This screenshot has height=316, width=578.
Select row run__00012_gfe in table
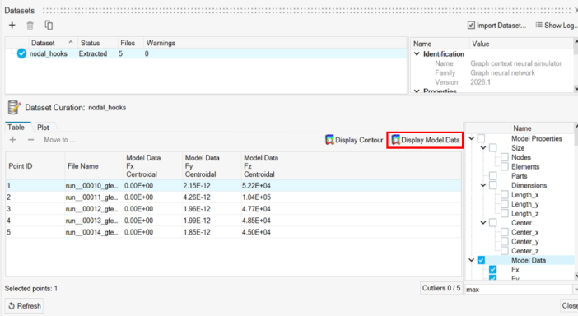[233, 209]
